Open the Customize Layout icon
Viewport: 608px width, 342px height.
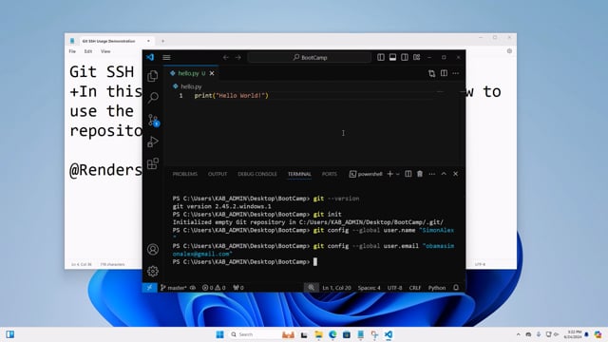point(416,57)
